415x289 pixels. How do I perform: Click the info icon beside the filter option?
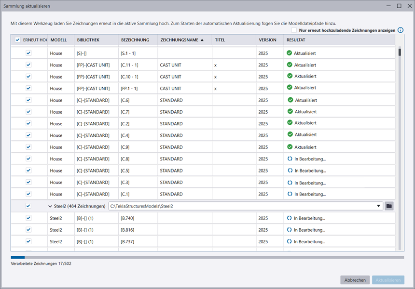click(401, 30)
